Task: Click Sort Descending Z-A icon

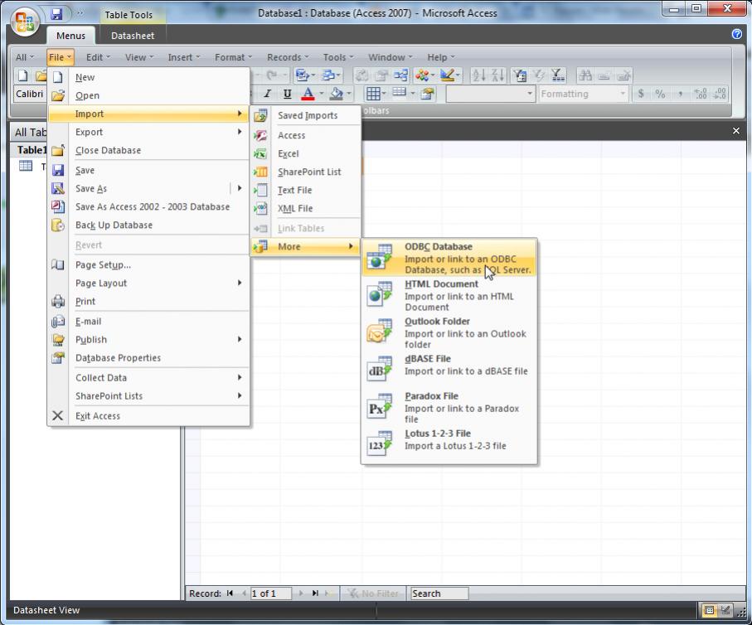Action: coord(497,75)
